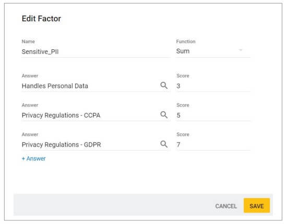Expand the Function dropdown arrow
288x224 pixels.
click(241, 50)
